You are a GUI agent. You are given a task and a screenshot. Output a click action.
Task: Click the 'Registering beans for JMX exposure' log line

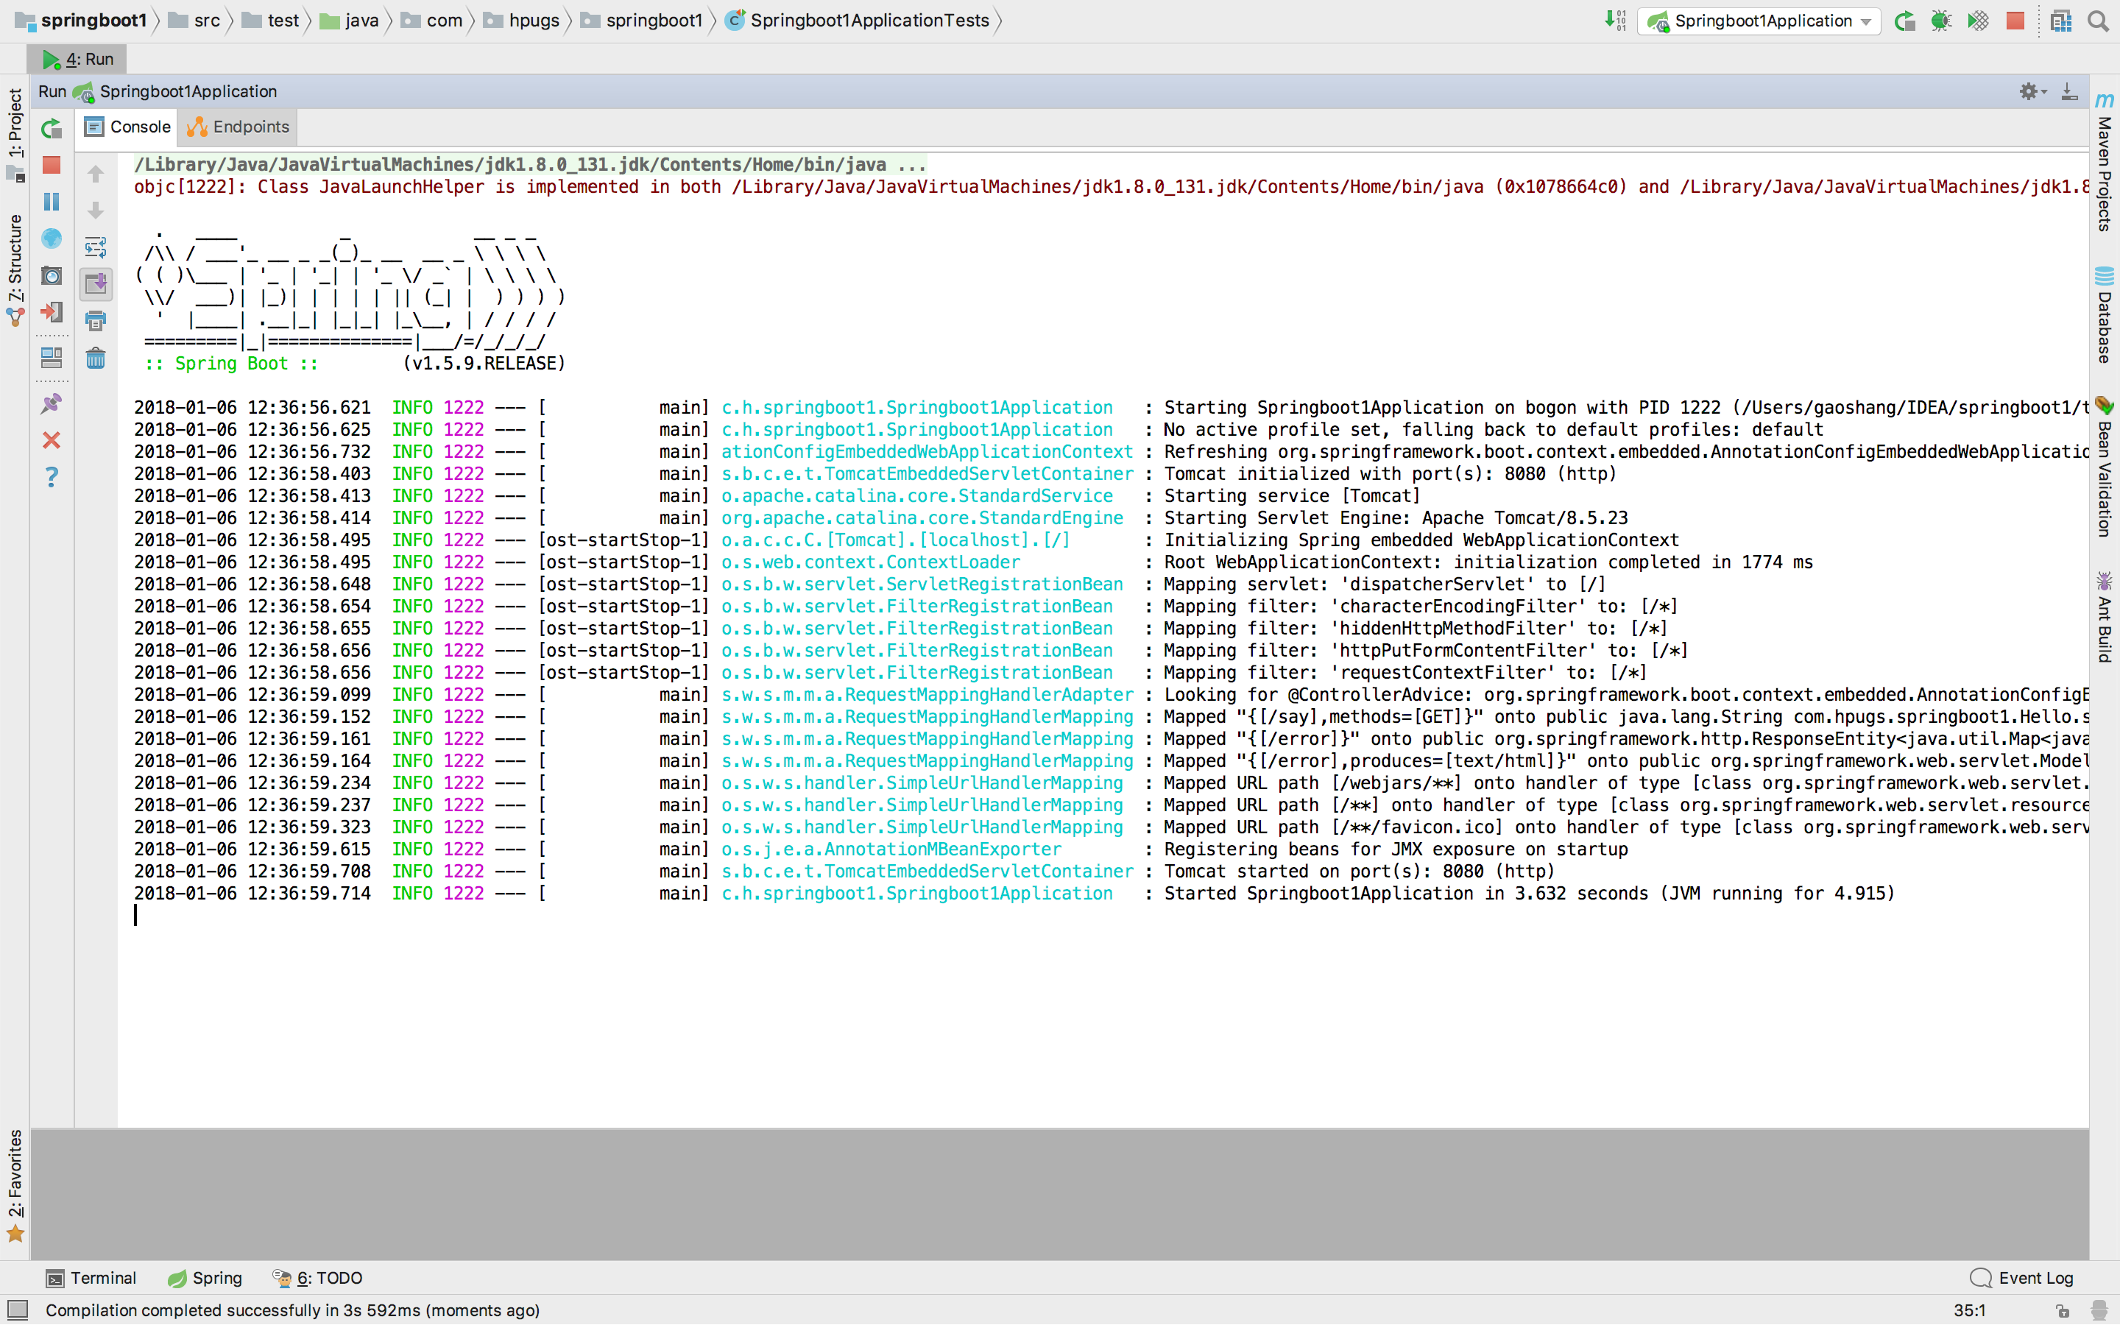(x=1396, y=849)
